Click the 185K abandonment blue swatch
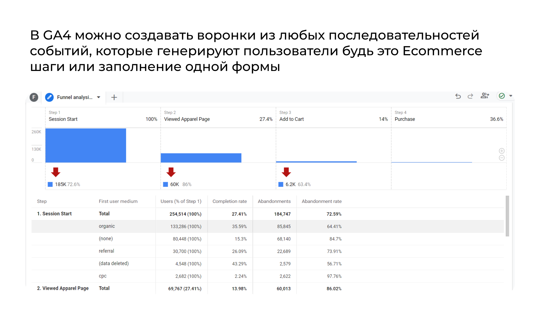Image resolution: width=542 pixels, height=325 pixels. tap(50, 184)
